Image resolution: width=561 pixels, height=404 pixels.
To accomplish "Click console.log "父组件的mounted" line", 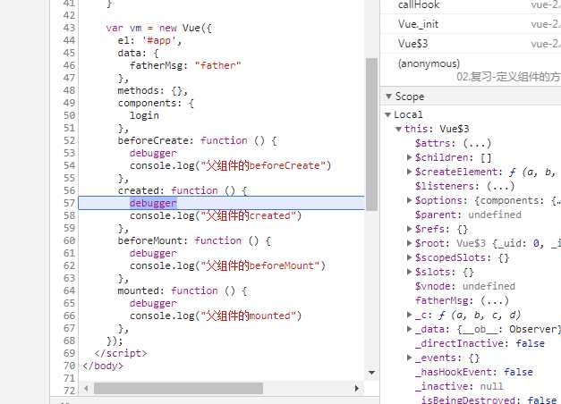I will (216, 316).
